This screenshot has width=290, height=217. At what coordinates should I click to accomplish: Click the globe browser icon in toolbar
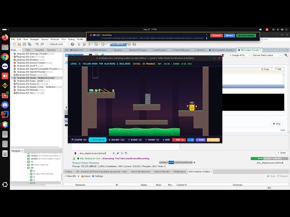coord(72,44)
